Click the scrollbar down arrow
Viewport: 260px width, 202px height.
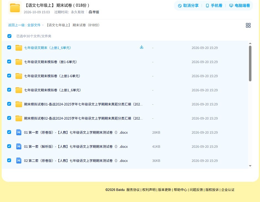(250, 166)
